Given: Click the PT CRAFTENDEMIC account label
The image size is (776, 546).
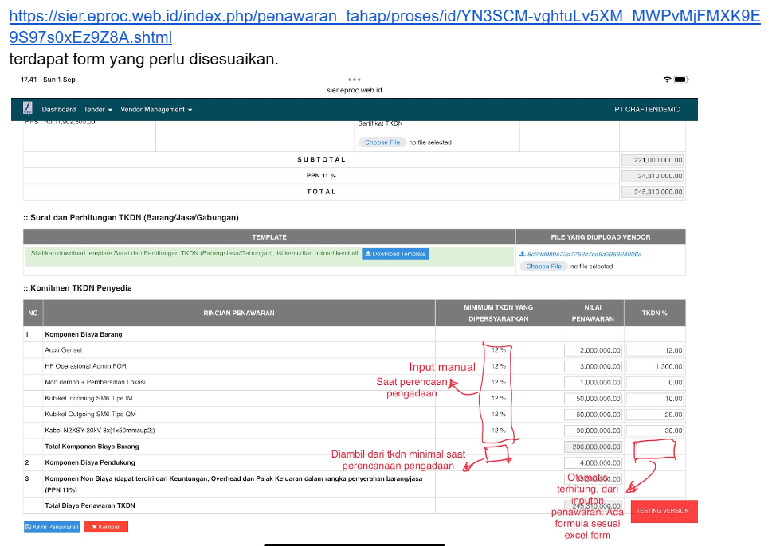Looking at the screenshot, I should pyautogui.click(x=647, y=110).
